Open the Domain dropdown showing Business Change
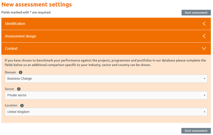This screenshot has width=213, height=135. [106, 79]
